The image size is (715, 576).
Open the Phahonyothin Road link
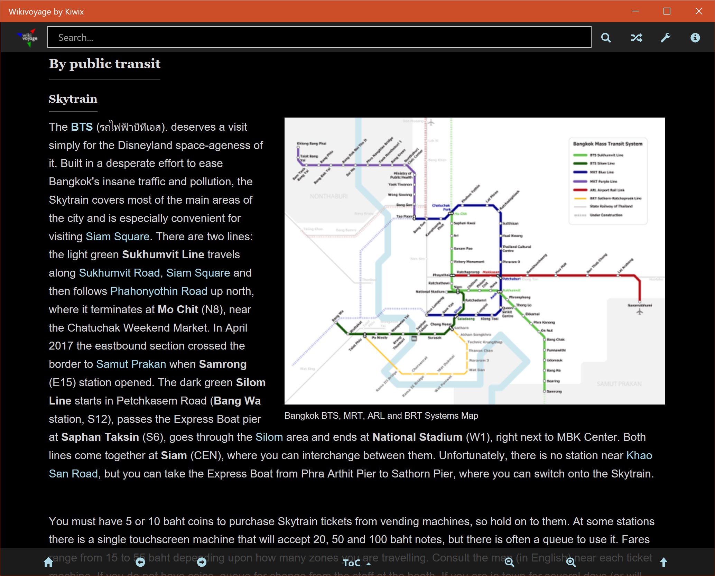(159, 291)
